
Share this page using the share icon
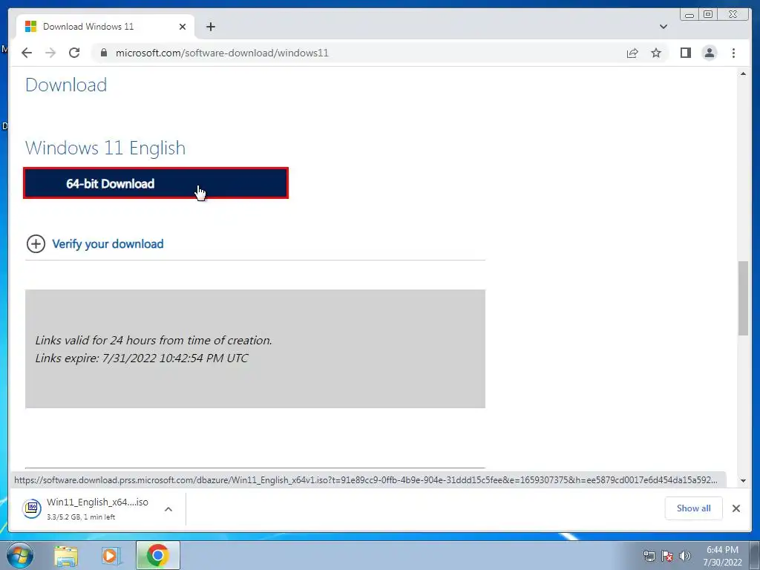click(x=632, y=53)
